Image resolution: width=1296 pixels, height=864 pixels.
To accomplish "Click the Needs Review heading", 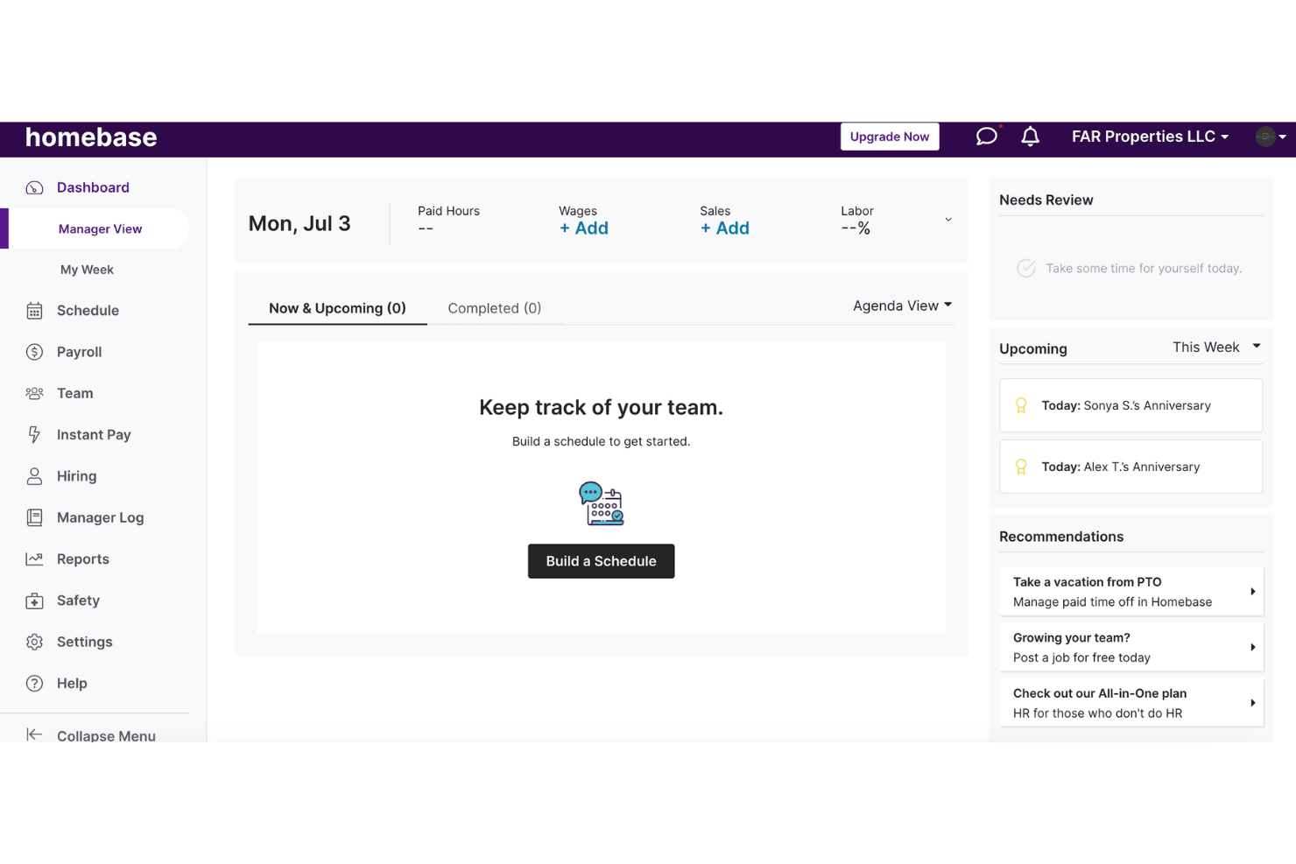I will (x=1046, y=200).
